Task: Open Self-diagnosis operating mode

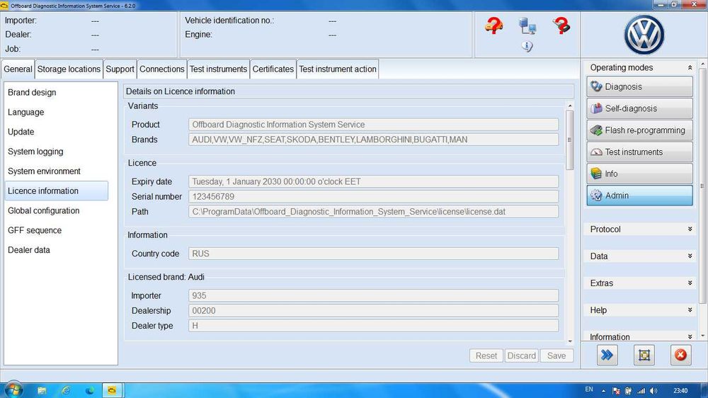Action: (x=639, y=108)
